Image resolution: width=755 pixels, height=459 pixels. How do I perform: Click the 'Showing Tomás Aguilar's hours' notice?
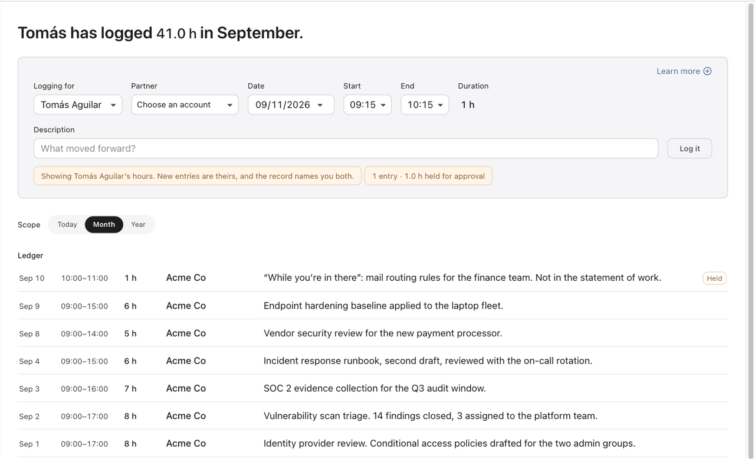[198, 176]
